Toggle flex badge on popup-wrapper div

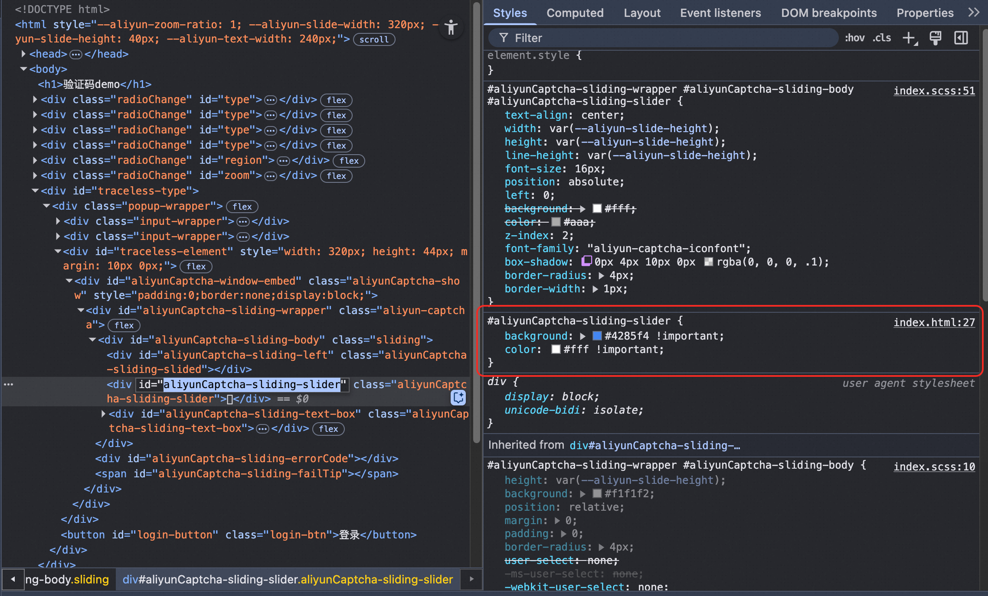click(x=242, y=207)
